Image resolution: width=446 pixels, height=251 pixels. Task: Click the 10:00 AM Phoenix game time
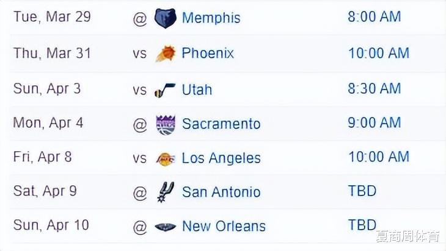tap(379, 53)
